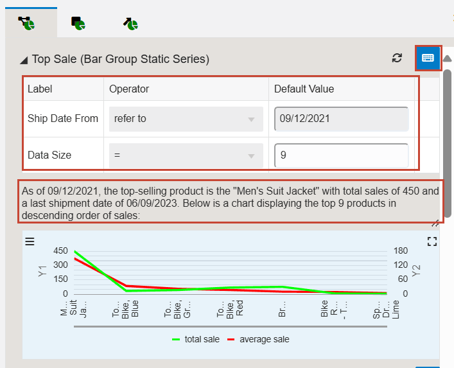Click the Data Size value field

[x=341, y=155]
